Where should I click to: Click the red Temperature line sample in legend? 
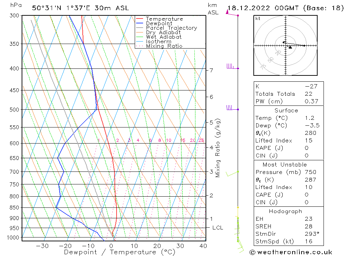tap(140, 19)
